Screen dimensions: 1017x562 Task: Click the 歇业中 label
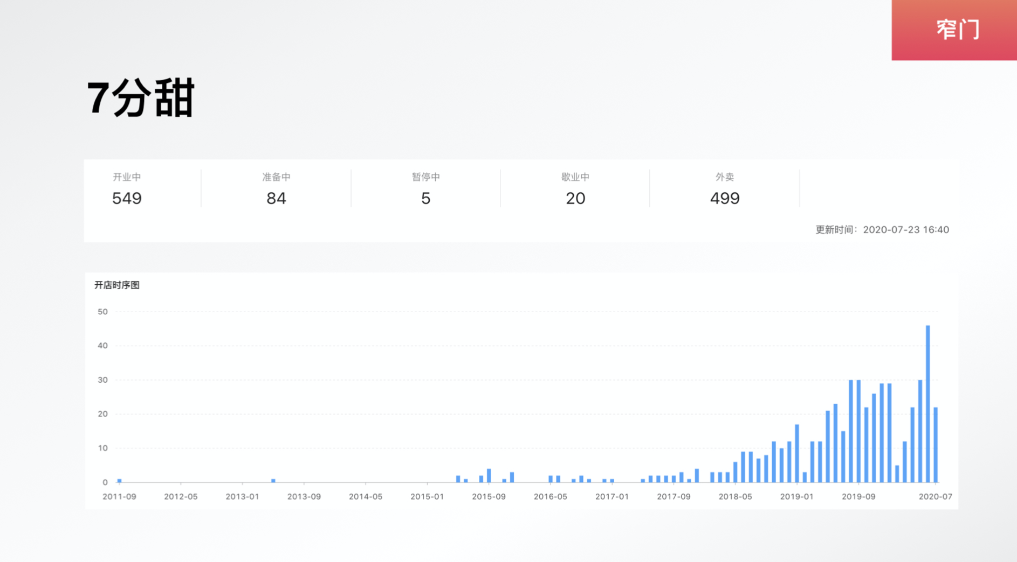[575, 177]
